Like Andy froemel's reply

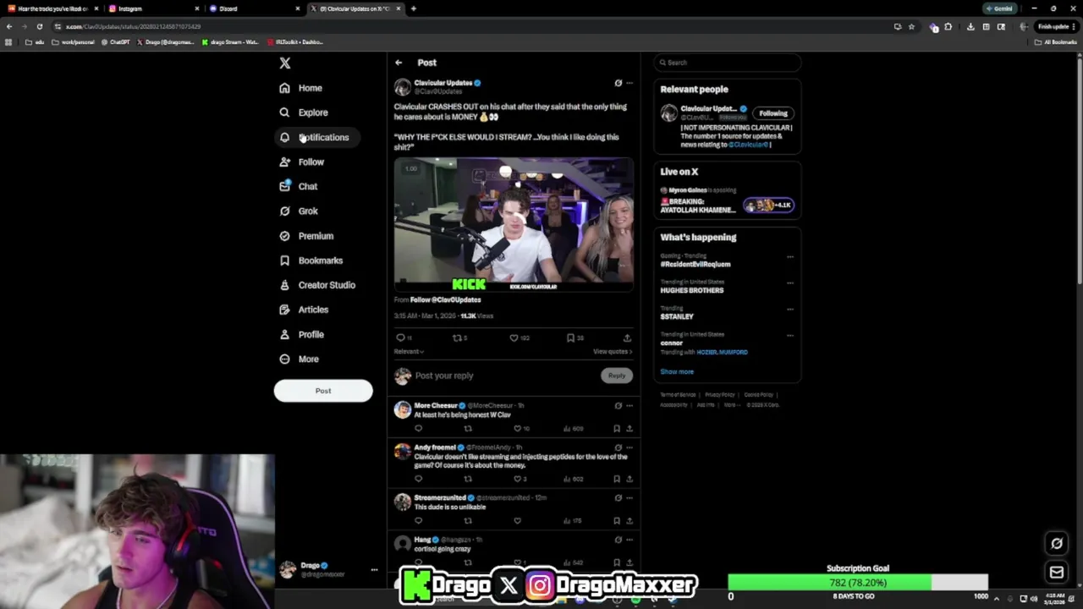click(518, 479)
